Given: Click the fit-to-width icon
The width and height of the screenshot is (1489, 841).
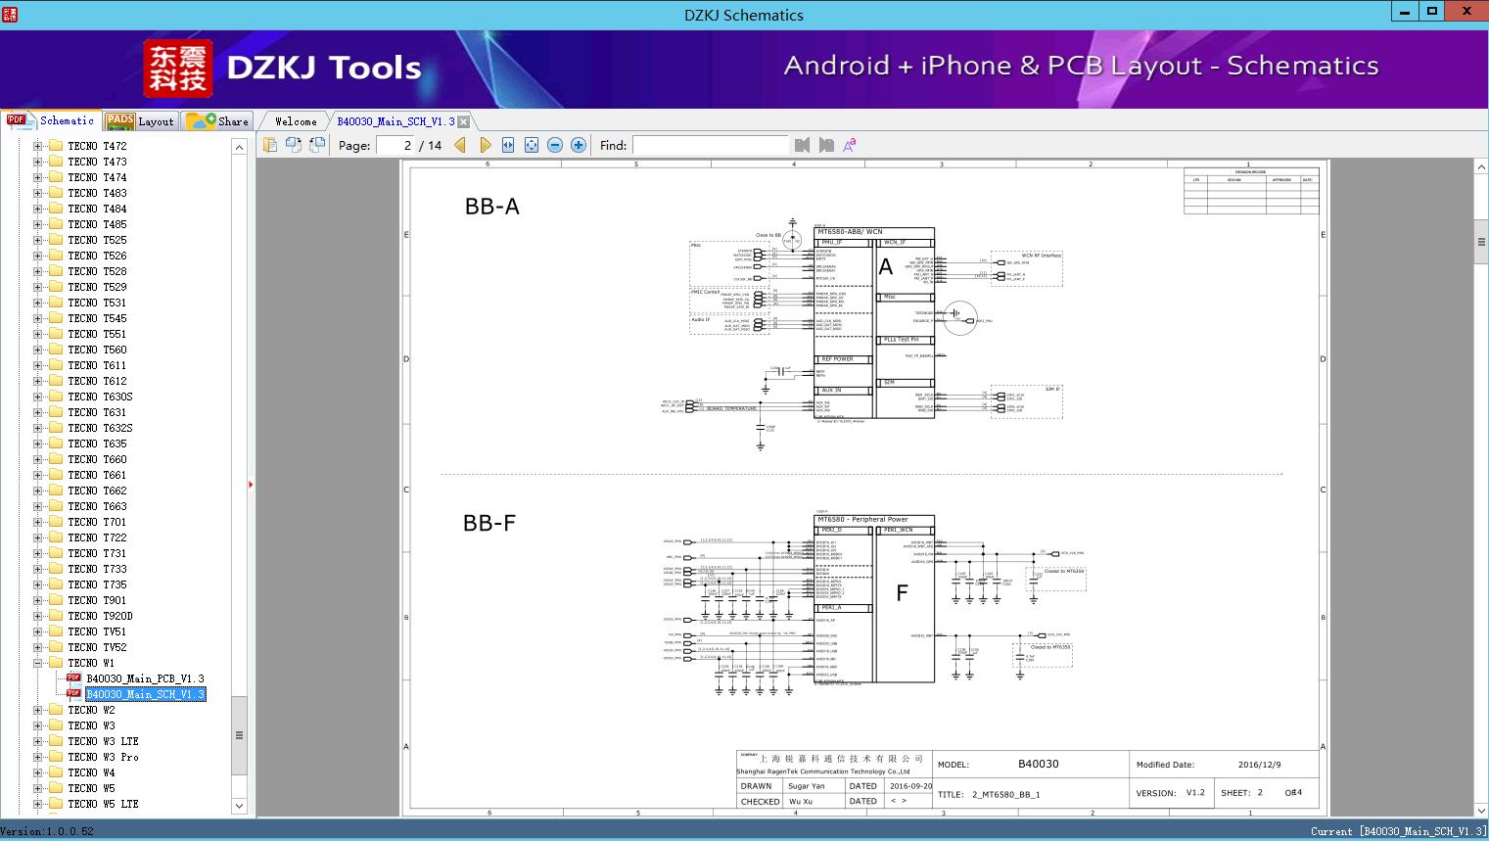Looking at the screenshot, I should click(508, 145).
